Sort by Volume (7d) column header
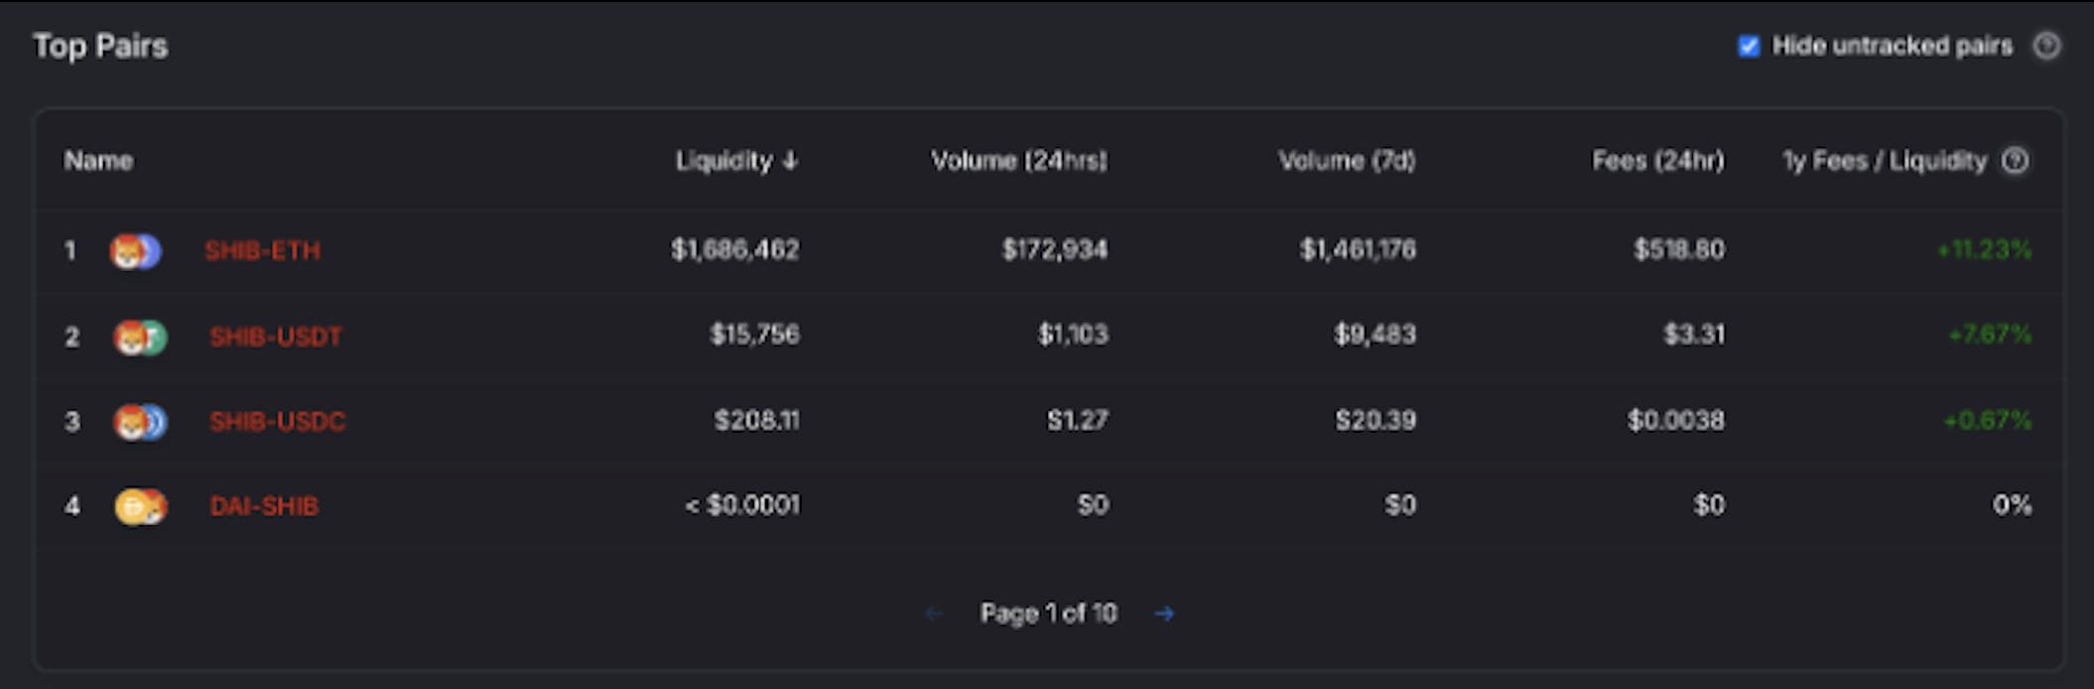This screenshot has height=689, width=2094. [x=1347, y=161]
